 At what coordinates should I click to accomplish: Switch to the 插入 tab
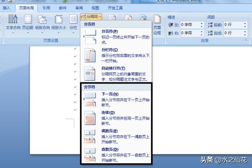tap(6, 8)
